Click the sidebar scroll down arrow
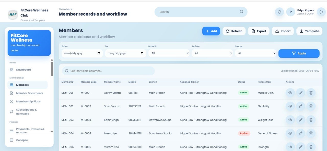Image resolution: width=327 pixels, height=151 pixels. point(52,132)
